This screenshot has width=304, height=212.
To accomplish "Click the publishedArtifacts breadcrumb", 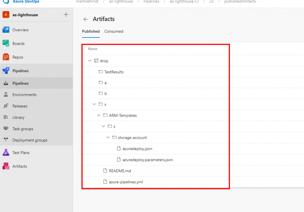I will (240, 1).
